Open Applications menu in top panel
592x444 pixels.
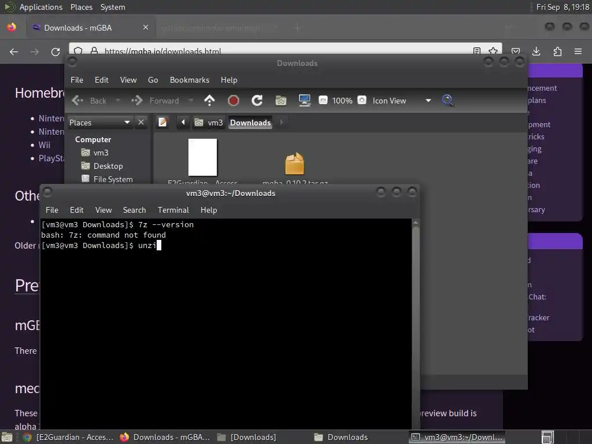(41, 7)
